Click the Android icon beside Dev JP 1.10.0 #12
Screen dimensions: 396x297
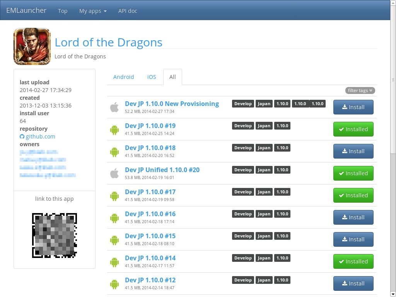click(114, 284)
